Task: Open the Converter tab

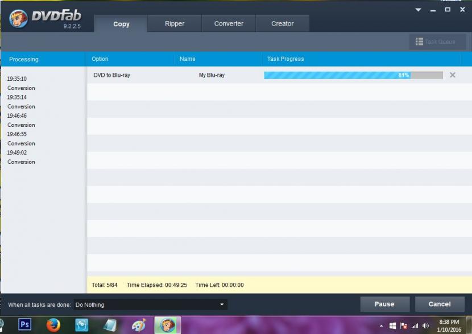Action: (229, 23)
